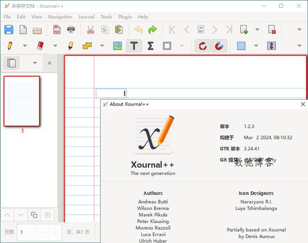Cut selection with the scissors icon

[90, 30]
